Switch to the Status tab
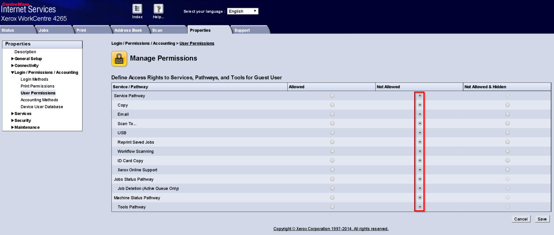This screenshot has width=554, height=235. coord(17,30)
